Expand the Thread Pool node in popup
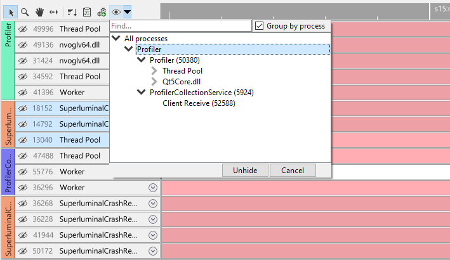Viewport: 450px width, 260px height. pyautogui.click(x=154, y=71)
